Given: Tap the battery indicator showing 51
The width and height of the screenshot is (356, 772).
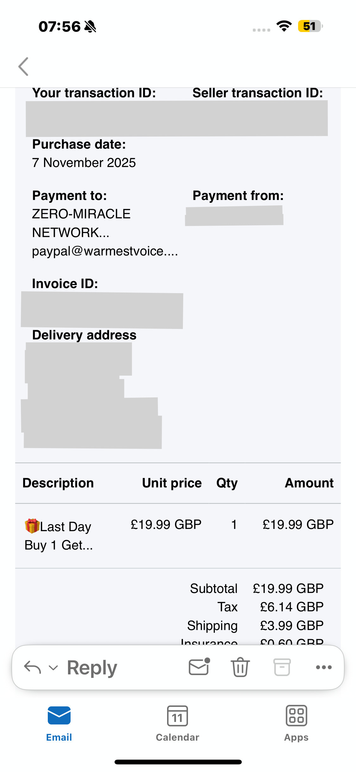Looking at the screenshot, I should [310, 26].
